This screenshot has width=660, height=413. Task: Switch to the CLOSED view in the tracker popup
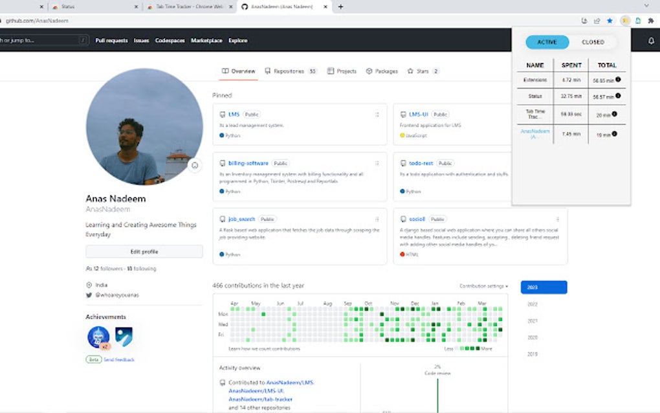click(593, 41)
